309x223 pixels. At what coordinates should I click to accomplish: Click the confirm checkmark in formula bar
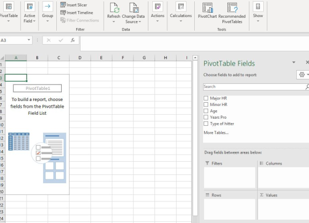pyautogui.click(x=61, y=40)
